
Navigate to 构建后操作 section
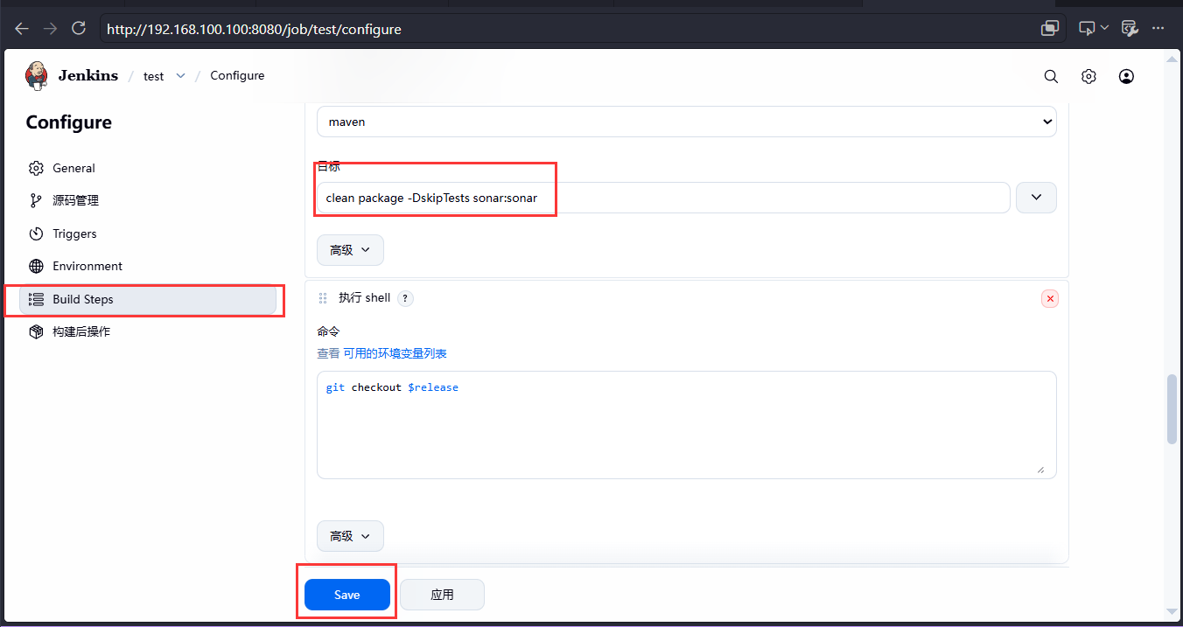149,331
